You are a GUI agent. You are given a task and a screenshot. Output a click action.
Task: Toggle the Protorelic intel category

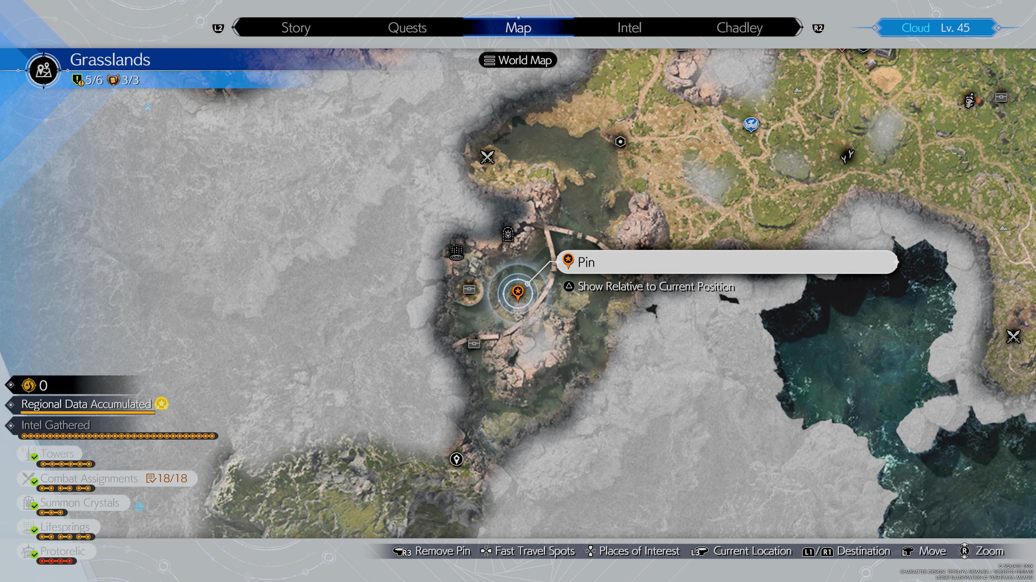[x=56, y=552]
